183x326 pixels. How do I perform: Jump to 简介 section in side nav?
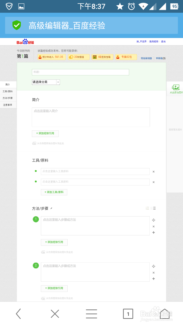(8, 85)
